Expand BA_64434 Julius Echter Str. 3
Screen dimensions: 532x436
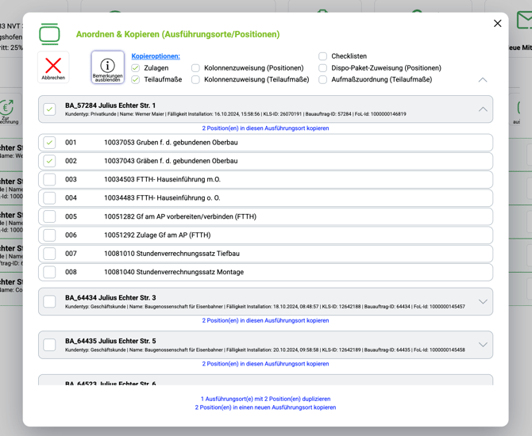(x=483, y=302)
